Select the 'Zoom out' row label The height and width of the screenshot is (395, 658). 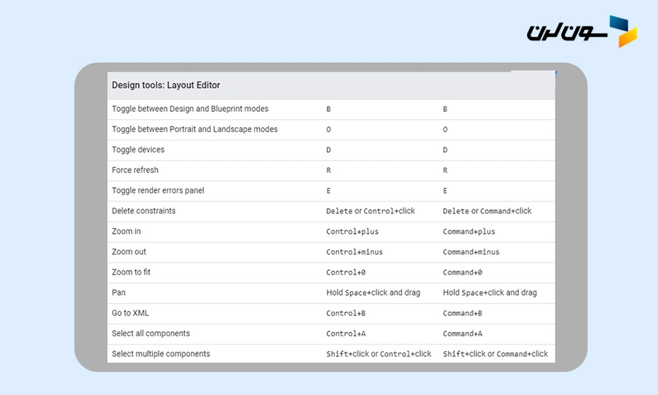point(129,251)
